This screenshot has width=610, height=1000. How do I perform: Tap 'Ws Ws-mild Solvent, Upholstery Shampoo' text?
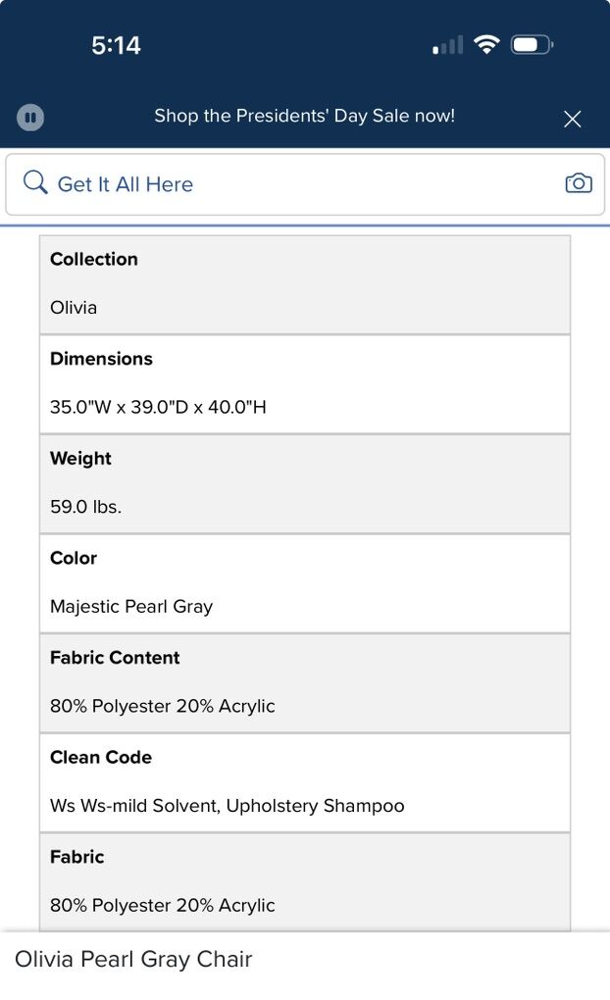[x=228, y=806]
